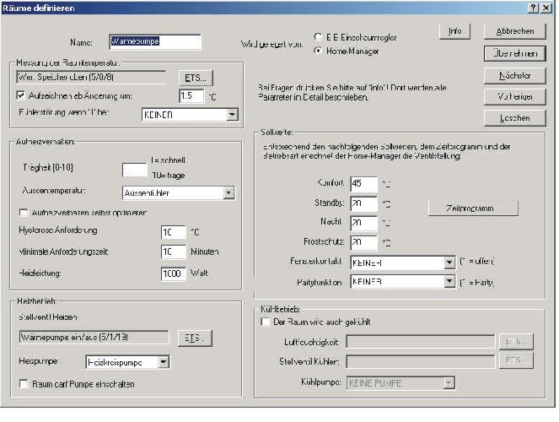
Task: Click the title bar help question mark
Action: (534, 7)
